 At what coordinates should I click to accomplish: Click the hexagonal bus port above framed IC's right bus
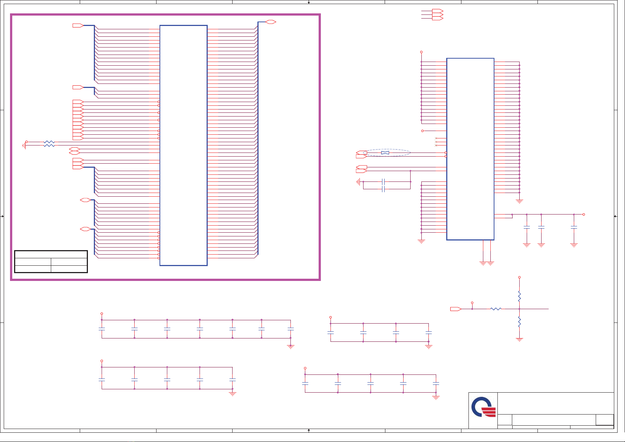pos(271,22)
